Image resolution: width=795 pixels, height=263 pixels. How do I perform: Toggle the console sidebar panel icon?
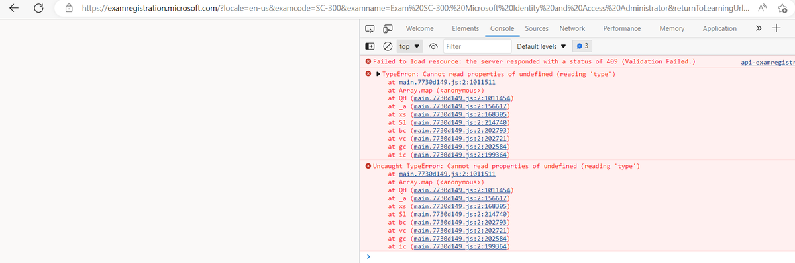click(370, 46)
